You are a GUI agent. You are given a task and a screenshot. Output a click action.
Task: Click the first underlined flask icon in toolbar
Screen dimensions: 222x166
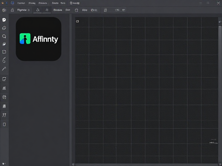coord(38,10)
